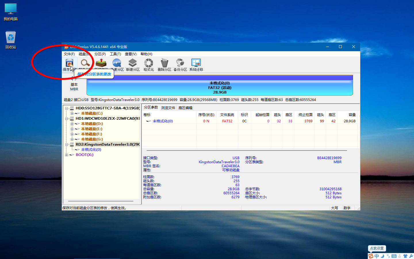Viewport: 414px width, 259px height.
Task: Click the 大写 indicator in status bar
Action: [x=334, y=208]
